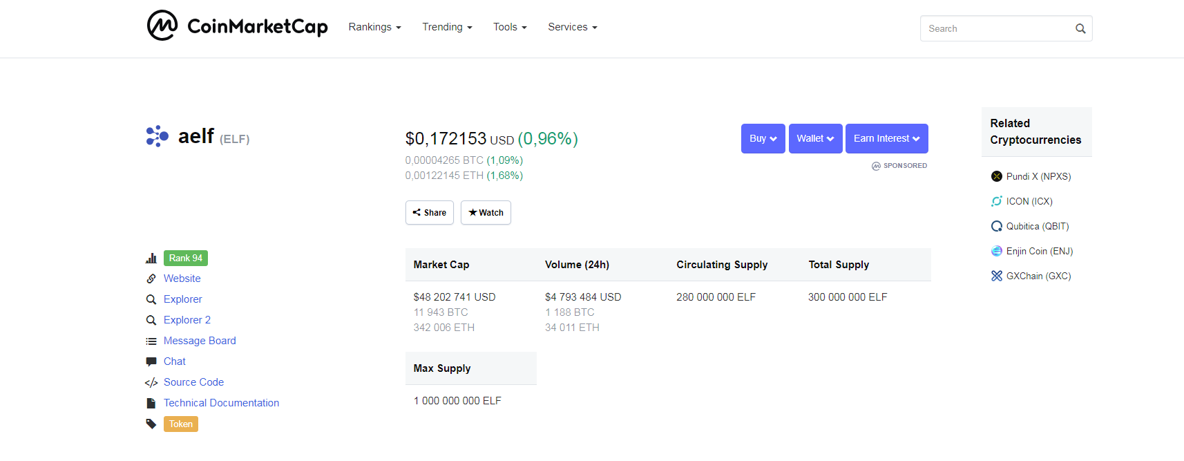The height and width of the screenshot is (461, 1184).
Task: Click the Rank 94 badge
Action: click(186, 258)
